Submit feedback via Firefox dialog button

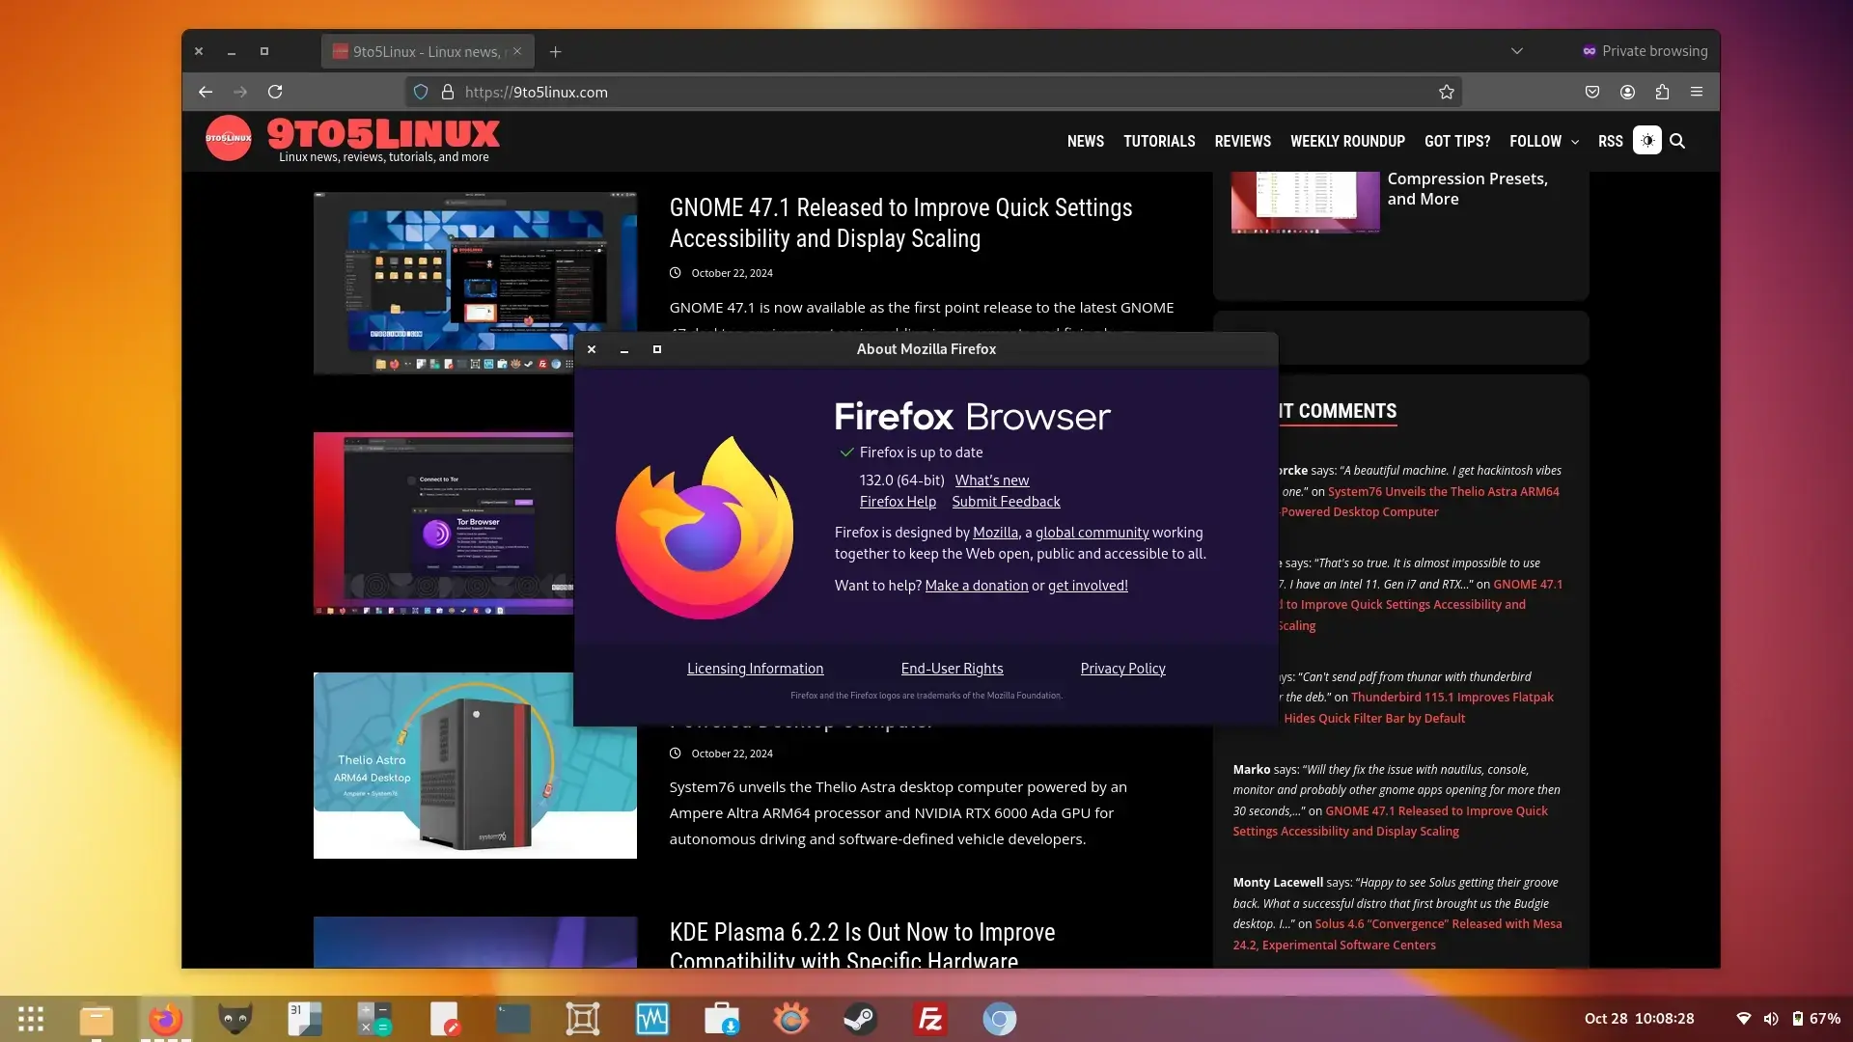(x=1006, y=500)
